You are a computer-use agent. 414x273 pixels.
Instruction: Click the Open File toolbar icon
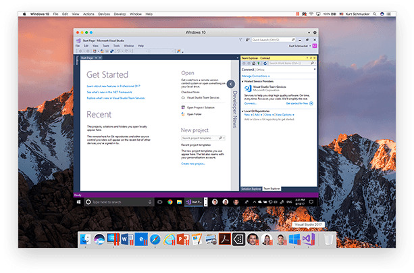click(x=102, y=51)
